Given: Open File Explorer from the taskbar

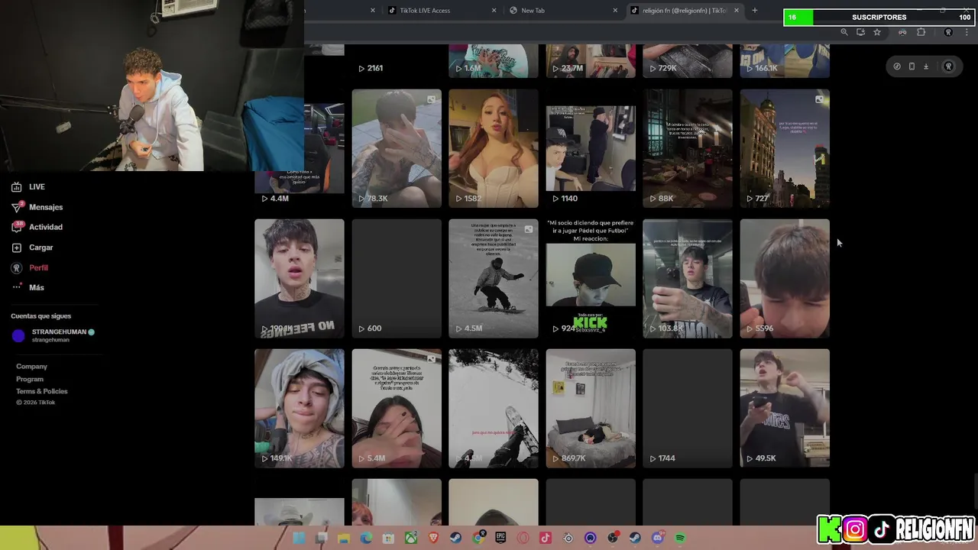Looking at the screenshot, I should tap(344, 538).
